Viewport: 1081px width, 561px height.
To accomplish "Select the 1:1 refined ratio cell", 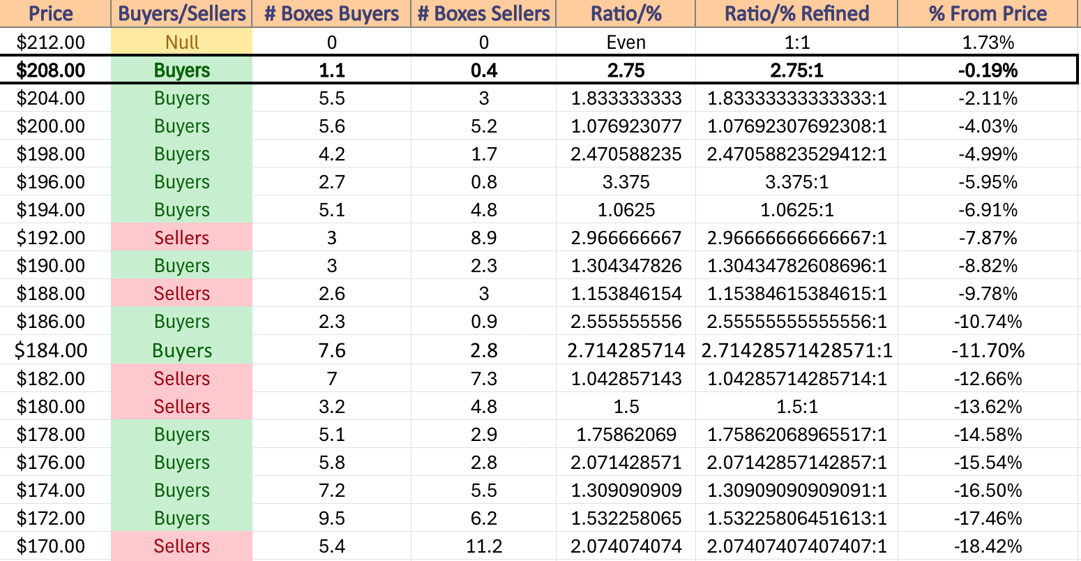I will [796, 42].
